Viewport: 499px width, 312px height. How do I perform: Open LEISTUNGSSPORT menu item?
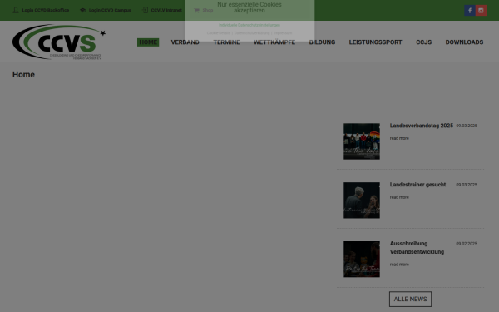376,42
